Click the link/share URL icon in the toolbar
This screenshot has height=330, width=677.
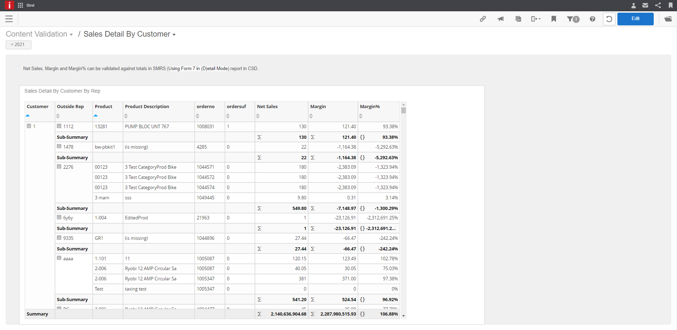(x=483, y=19)
